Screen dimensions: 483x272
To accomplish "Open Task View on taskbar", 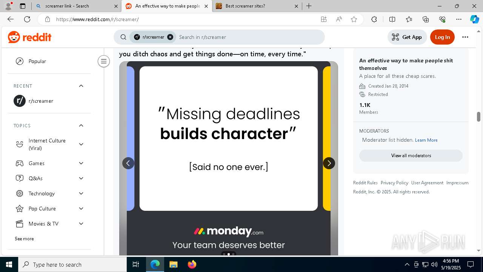I will (x=136, y=264).
